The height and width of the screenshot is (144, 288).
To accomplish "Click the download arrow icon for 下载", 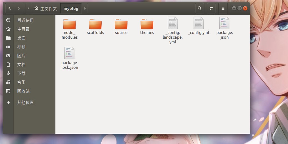I will click(8, 73).
